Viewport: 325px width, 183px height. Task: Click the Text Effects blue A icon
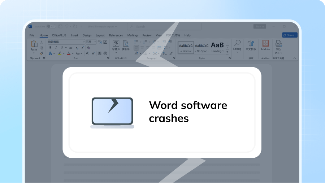tap(50, 53)
